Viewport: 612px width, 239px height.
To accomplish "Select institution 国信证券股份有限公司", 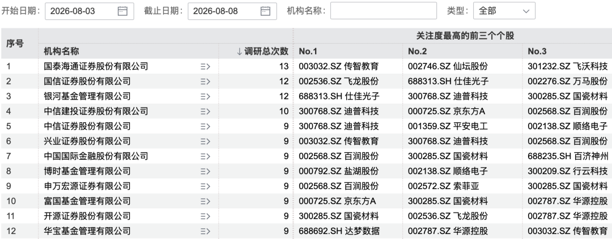I will [87, 82].
